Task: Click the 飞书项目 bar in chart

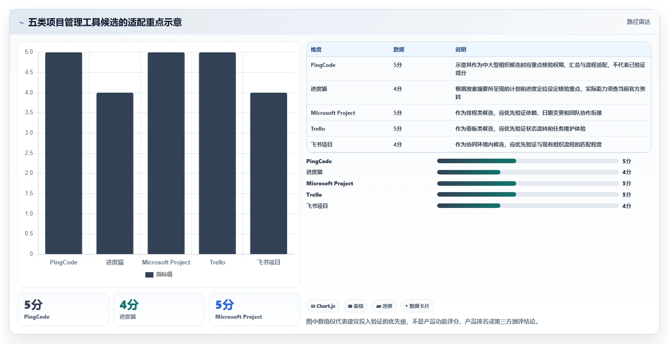Action: pyautogui.click(x=269, y=173)
